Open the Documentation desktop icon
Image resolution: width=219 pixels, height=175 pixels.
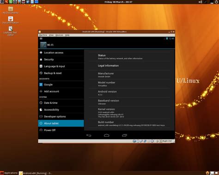coord(11,20)
